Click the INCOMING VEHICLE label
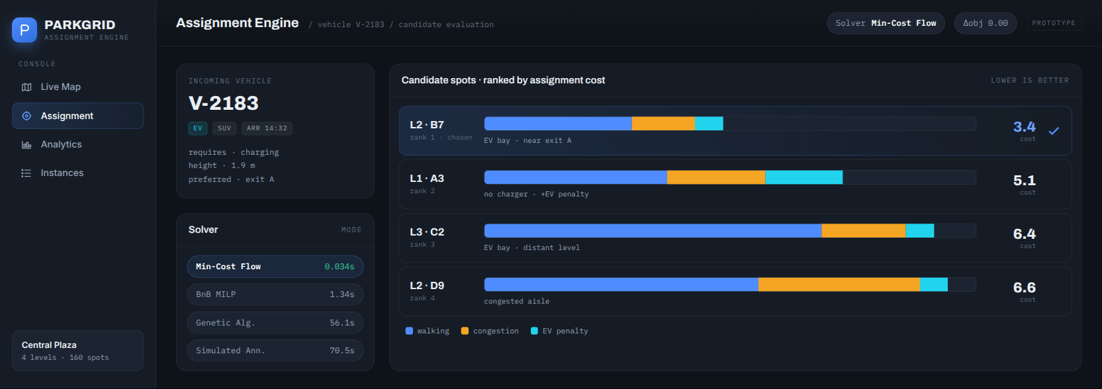Image resolution: width=1102 pixels, height=389 pixels. point(230,81)
